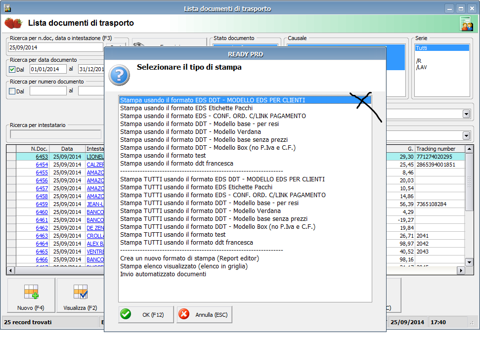Image resolution: width=480 pixels, height=340 pixels.
Task: Click the empty Dal numero documento field
Action: [x=48, y=91]
